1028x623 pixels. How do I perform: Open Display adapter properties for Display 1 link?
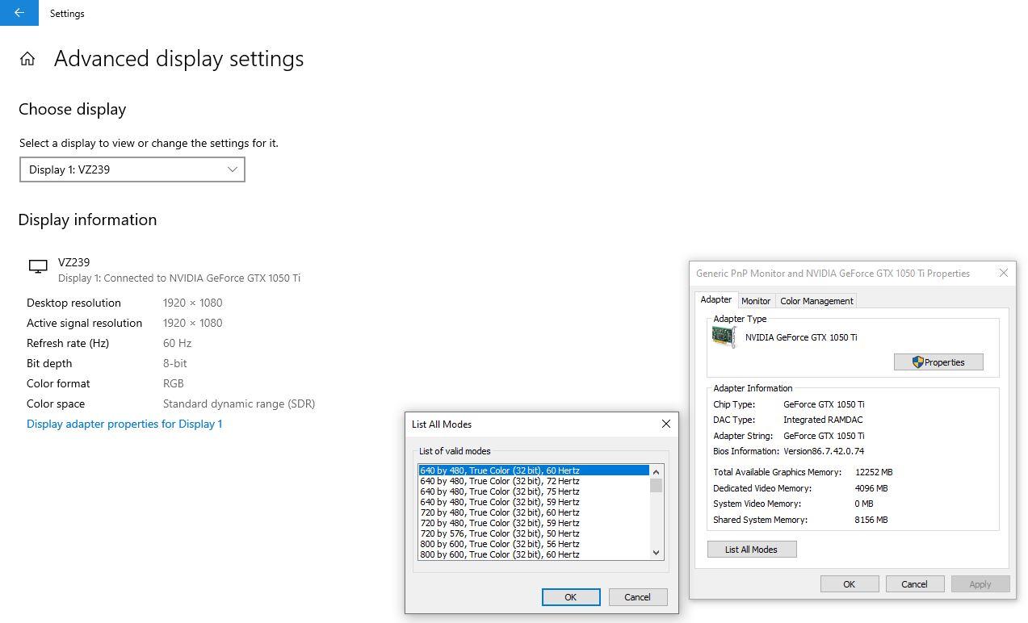pos(124,424)
